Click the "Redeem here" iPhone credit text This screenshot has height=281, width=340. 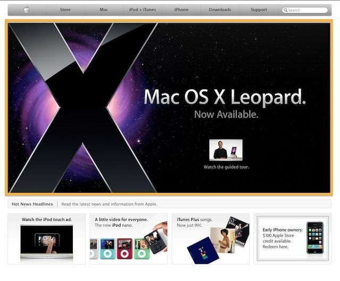(275, 248)
